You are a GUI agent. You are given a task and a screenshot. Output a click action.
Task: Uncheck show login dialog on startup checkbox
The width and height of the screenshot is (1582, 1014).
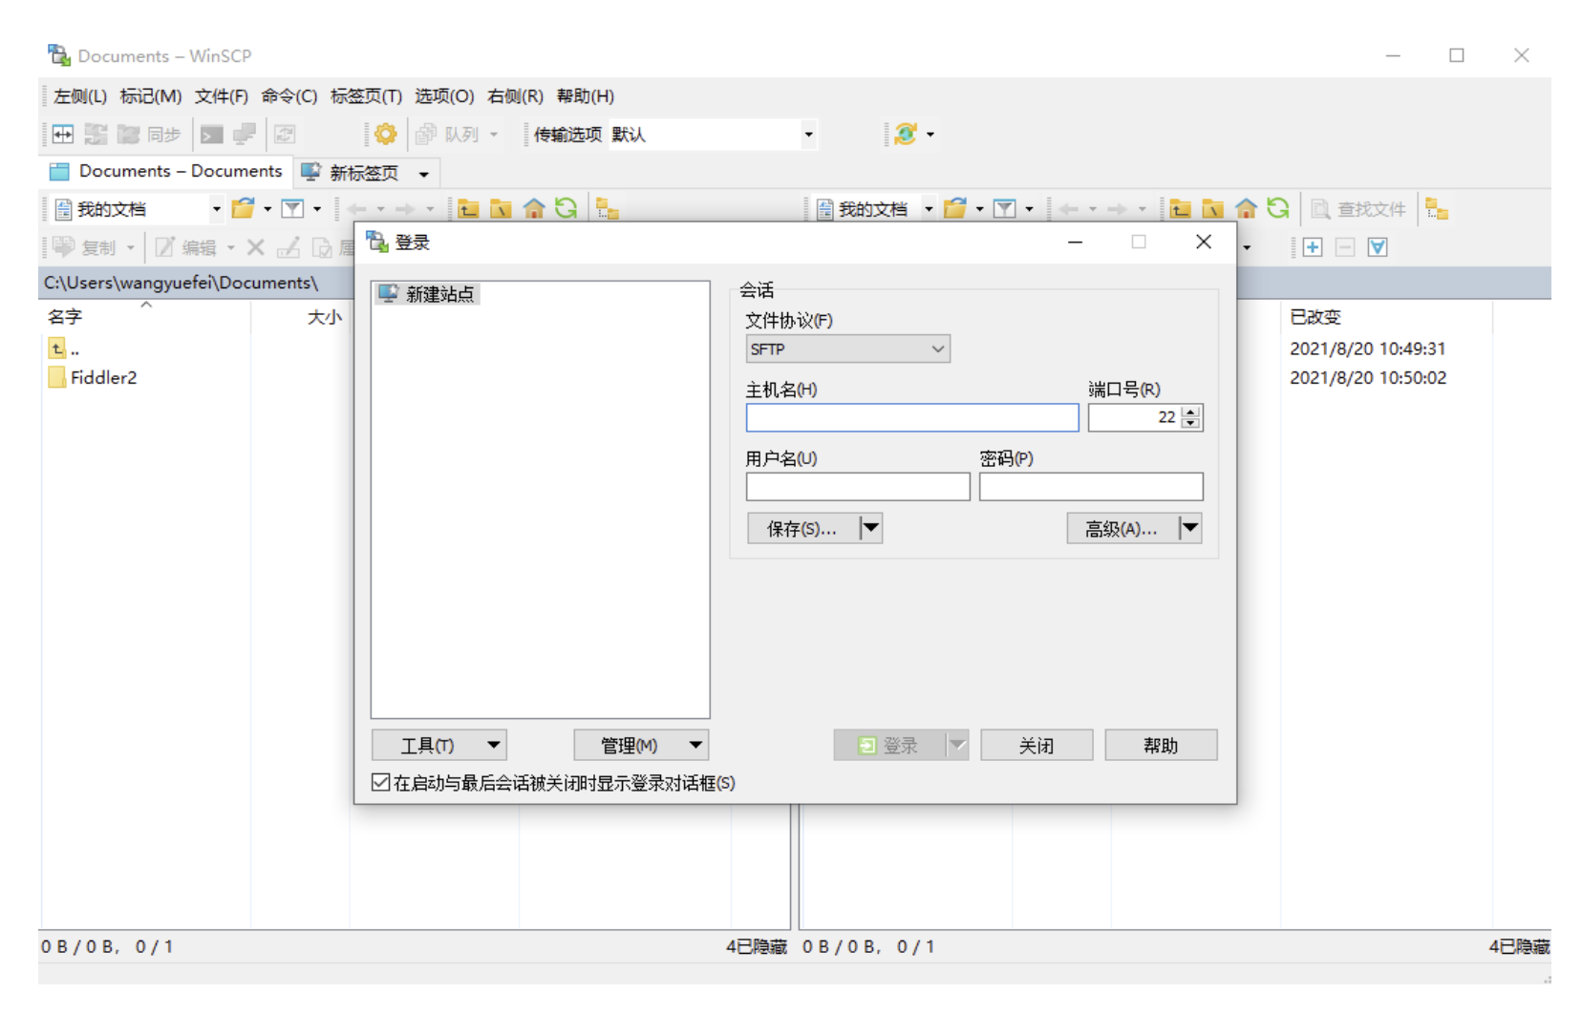(x=381, y=783)
